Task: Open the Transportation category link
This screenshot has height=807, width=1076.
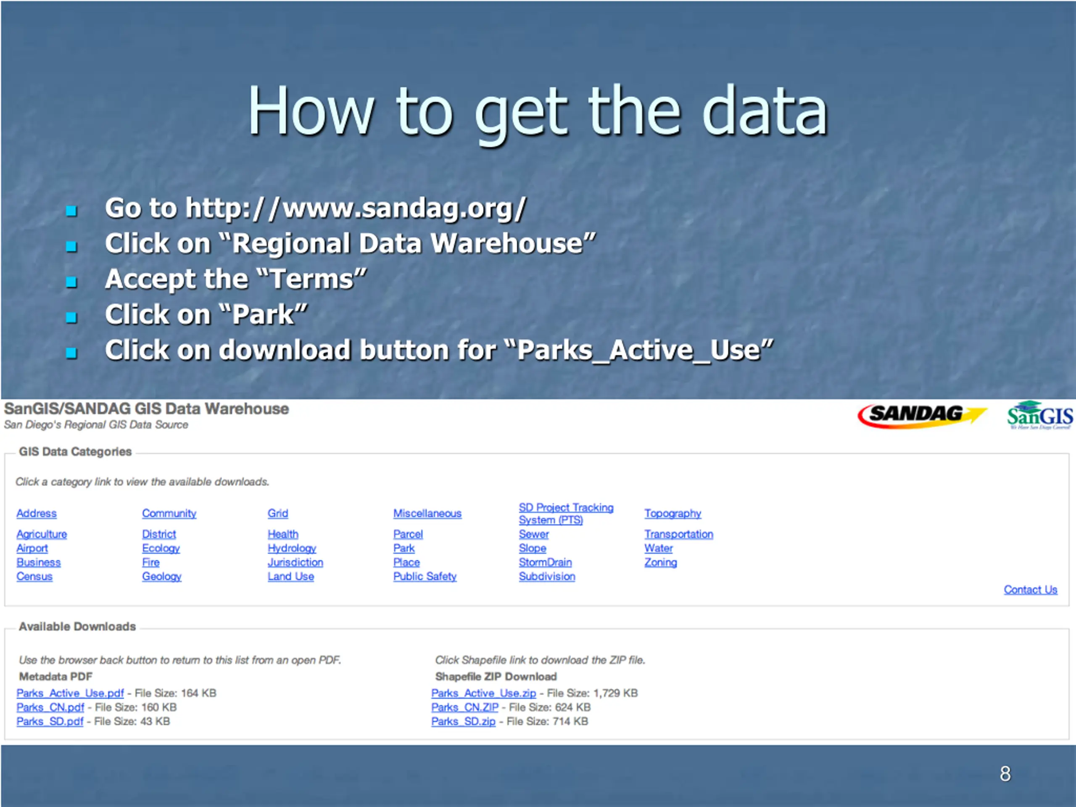Action: 679,534
